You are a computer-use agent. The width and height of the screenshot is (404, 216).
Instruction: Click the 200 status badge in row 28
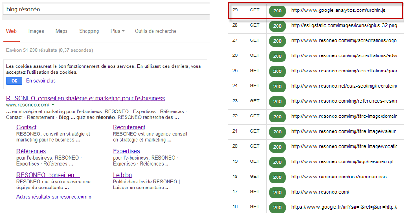click(x=278, y=26)
